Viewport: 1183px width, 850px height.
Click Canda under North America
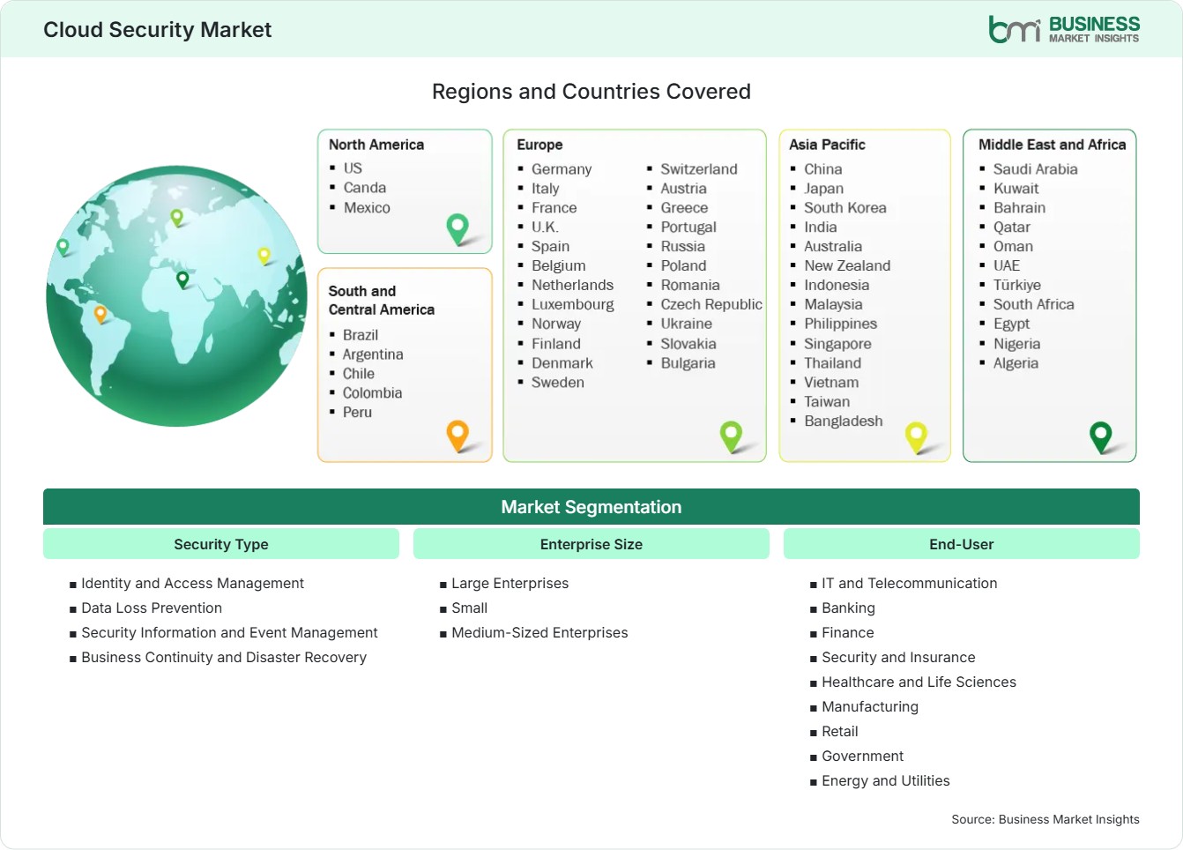tap(365, 188)
